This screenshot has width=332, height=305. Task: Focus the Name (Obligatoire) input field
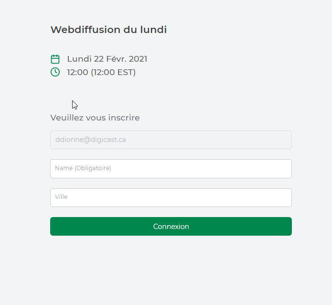pos(171,169)
